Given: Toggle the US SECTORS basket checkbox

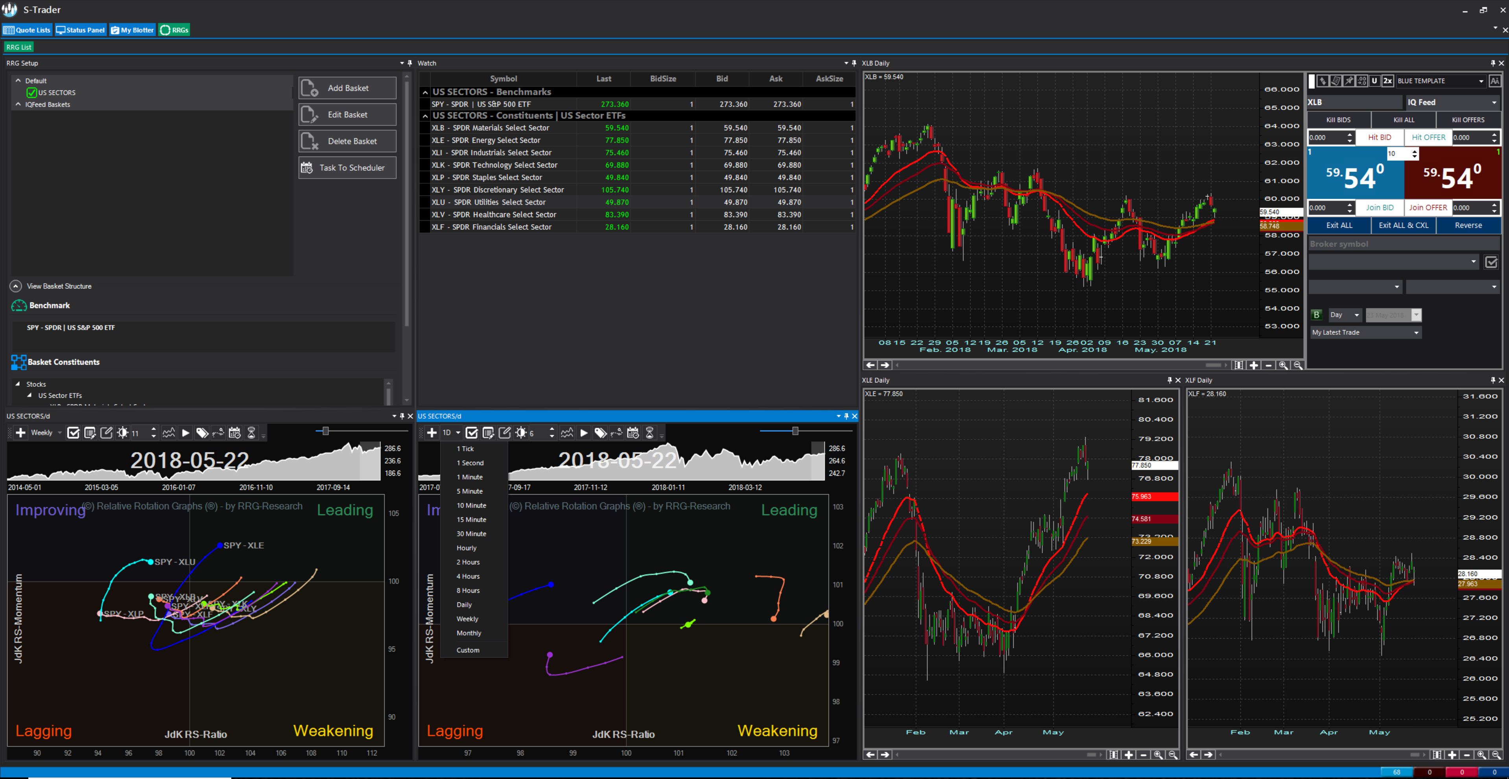Looking at the screenshot, I should [x=31, y=92].
